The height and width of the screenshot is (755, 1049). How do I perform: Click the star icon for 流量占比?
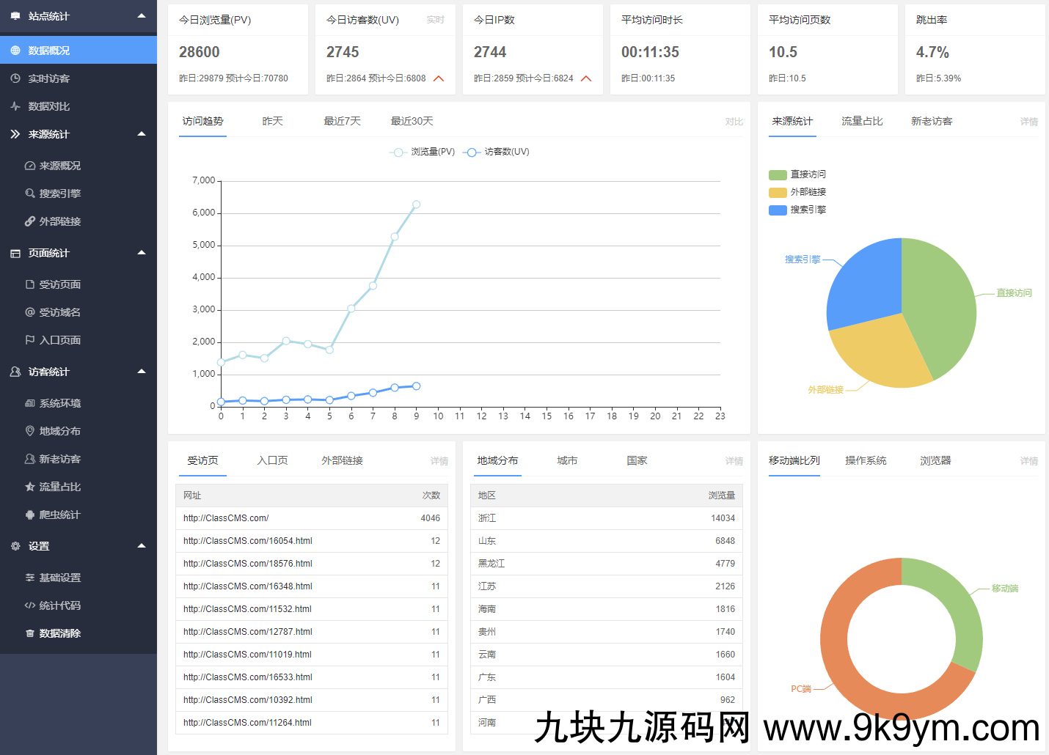30,487
